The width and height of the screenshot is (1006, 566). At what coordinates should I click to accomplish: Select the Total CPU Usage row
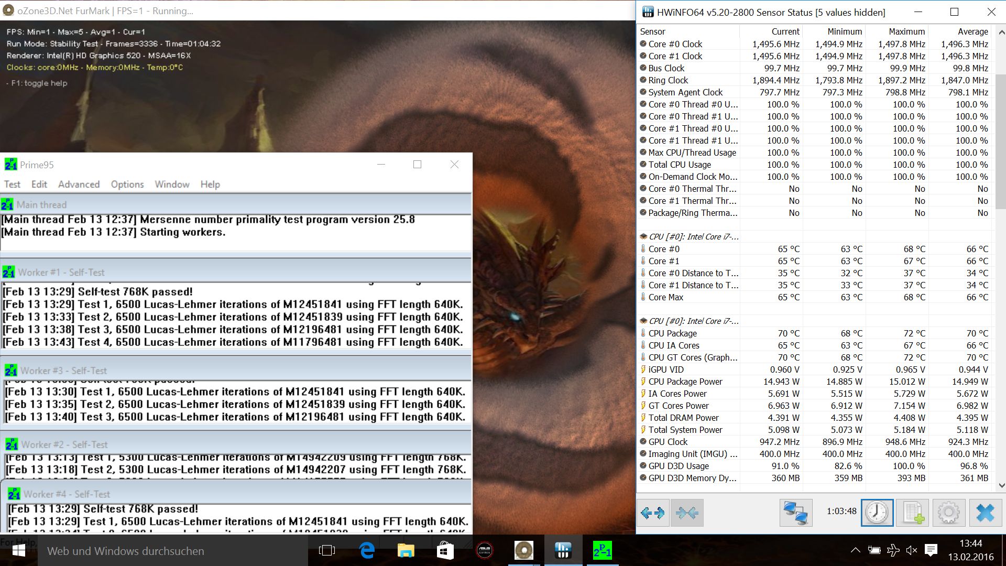click(814, 165)
